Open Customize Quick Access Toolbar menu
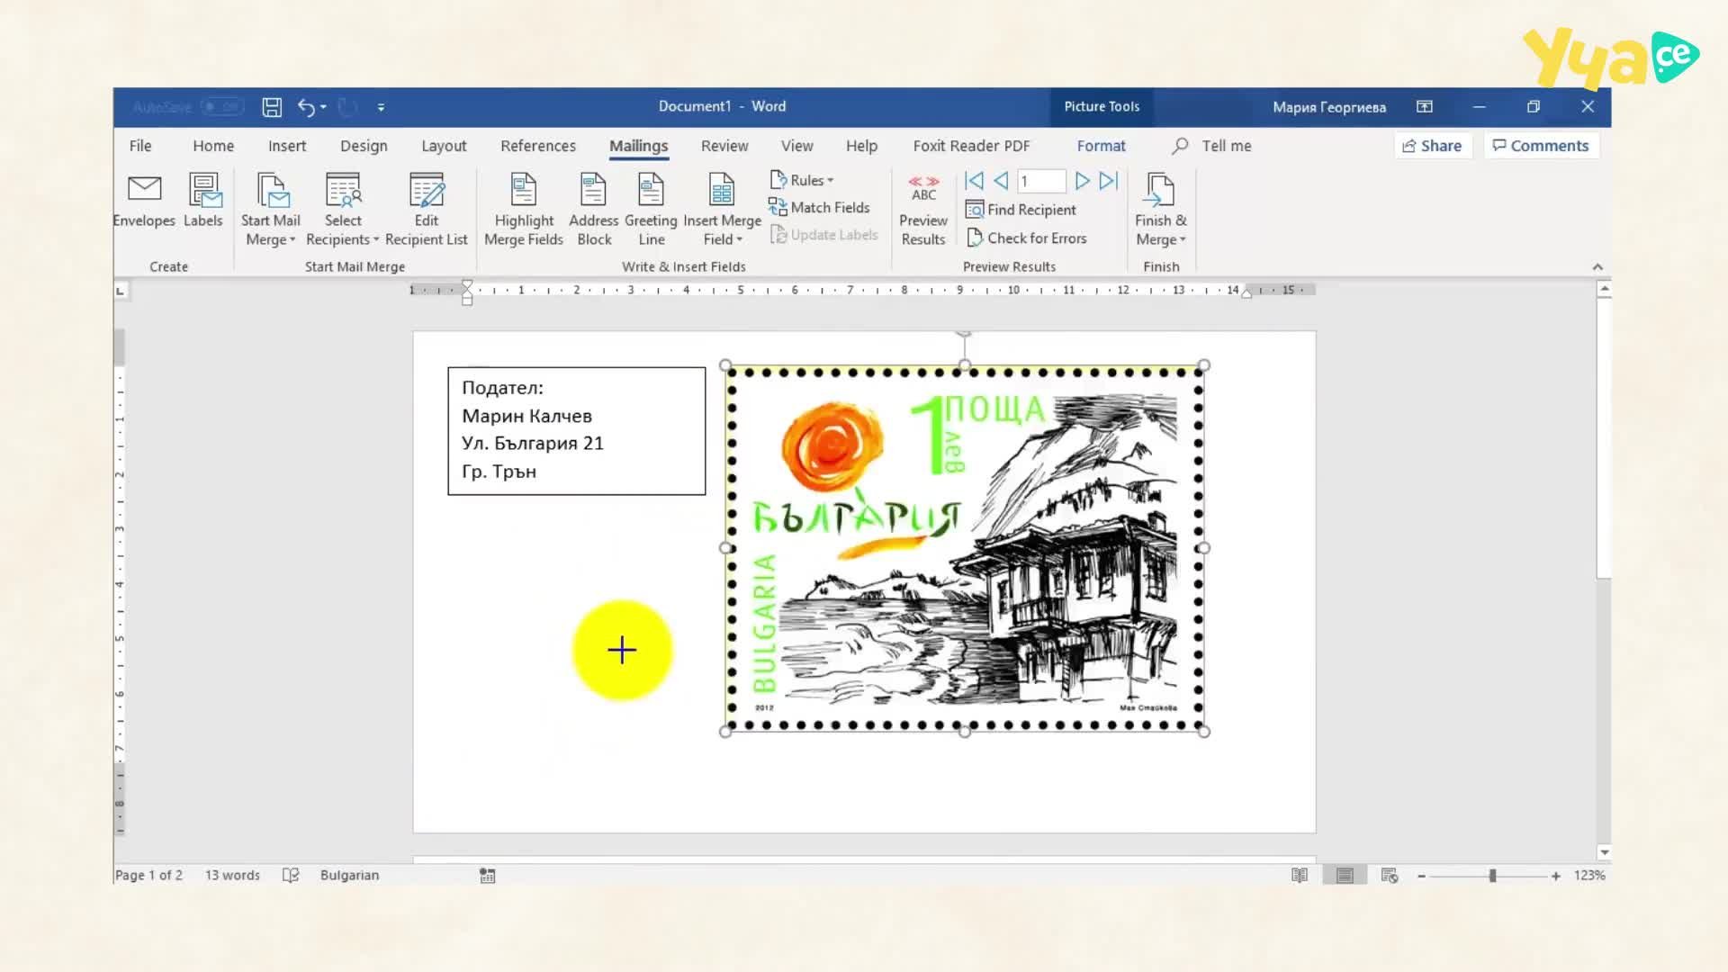This screenshot has height=972, width=1728. coord(381,107)
